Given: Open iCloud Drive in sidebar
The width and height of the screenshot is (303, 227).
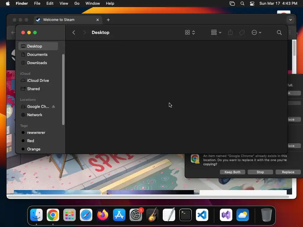Looking at the screenshot, I should tap(38, 80).
